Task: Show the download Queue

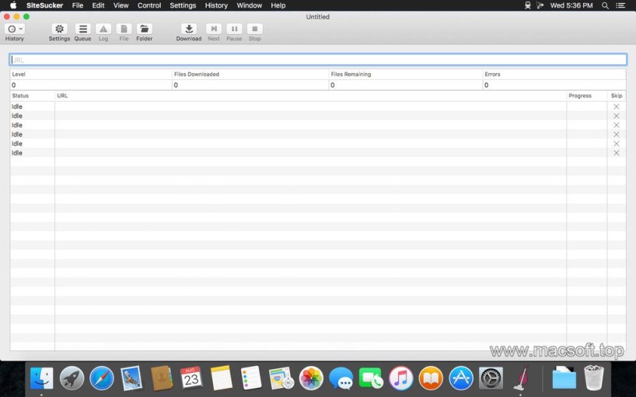Action: coord(82,29)
